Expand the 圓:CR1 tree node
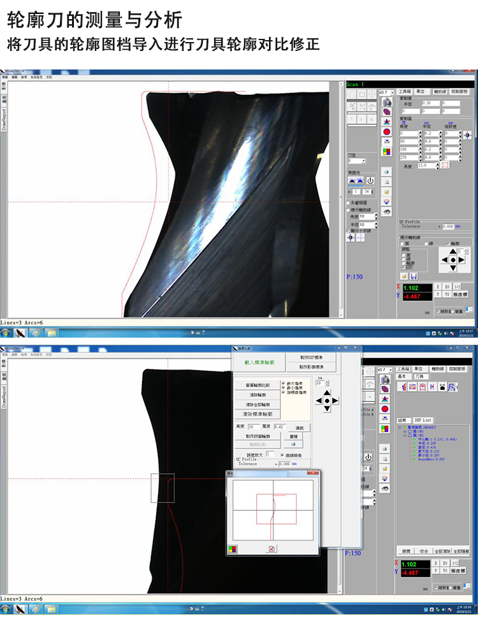The height and width of the screenshot is (618, 478). click(x=404, y=432)
